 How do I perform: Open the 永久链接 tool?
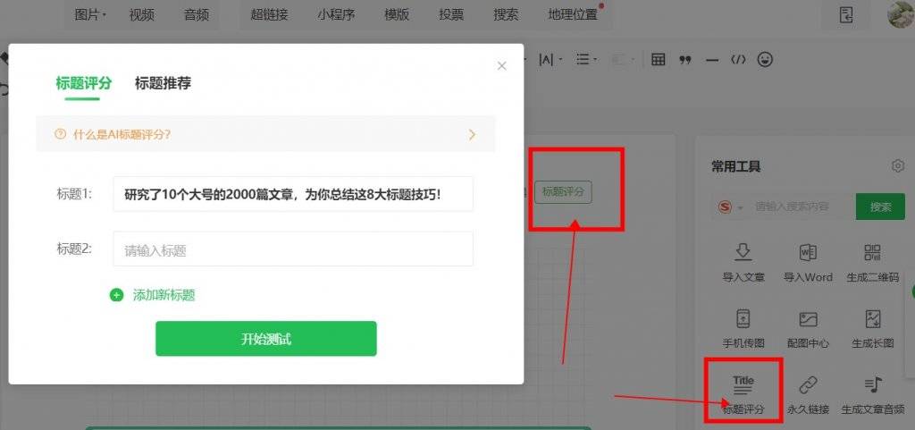808,395
